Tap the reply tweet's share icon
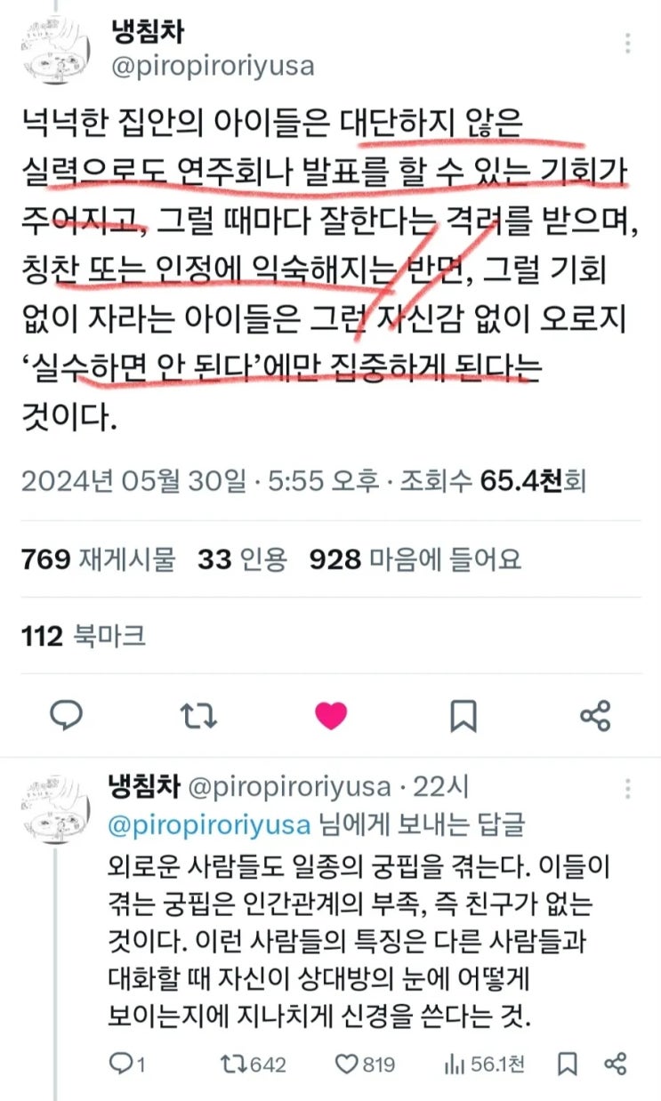Viewport: 661px width, 1101px height. pyautogui.click(x=617, y=1063)
